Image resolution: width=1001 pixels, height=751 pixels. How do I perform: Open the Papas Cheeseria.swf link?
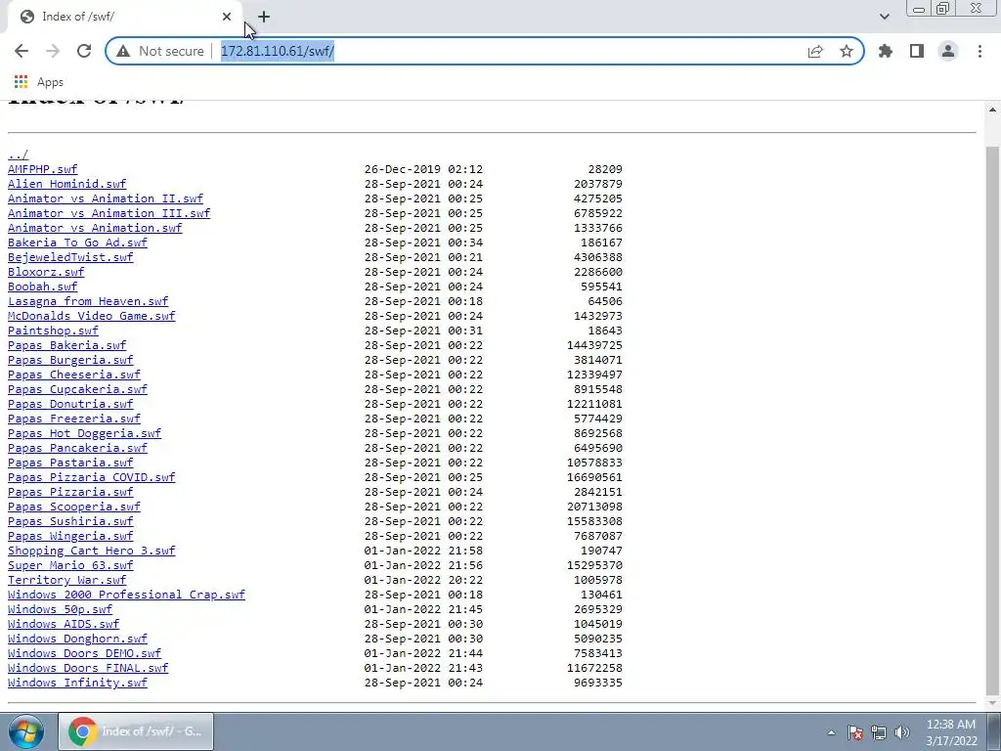click(x=74, y=375)
